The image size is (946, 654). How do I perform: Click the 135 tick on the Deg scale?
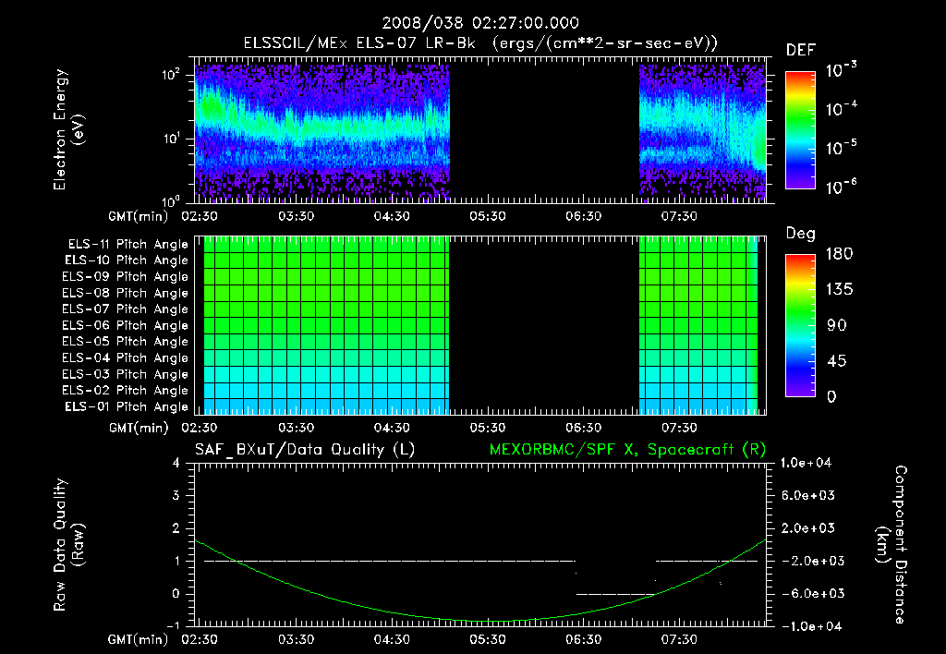point(839,290)
